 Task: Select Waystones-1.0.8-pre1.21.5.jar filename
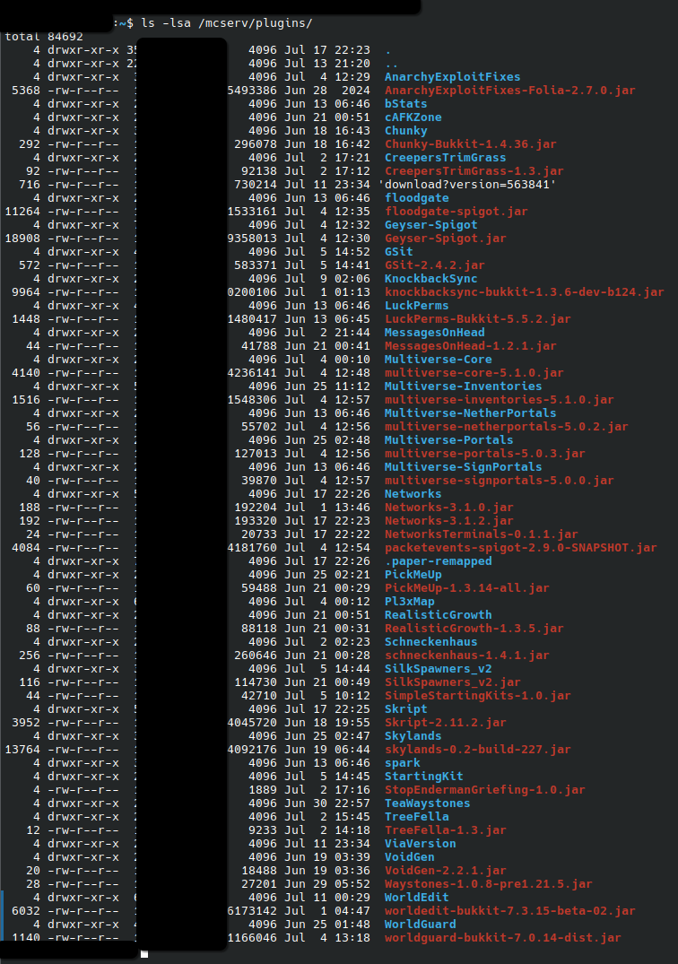[489, 884]
